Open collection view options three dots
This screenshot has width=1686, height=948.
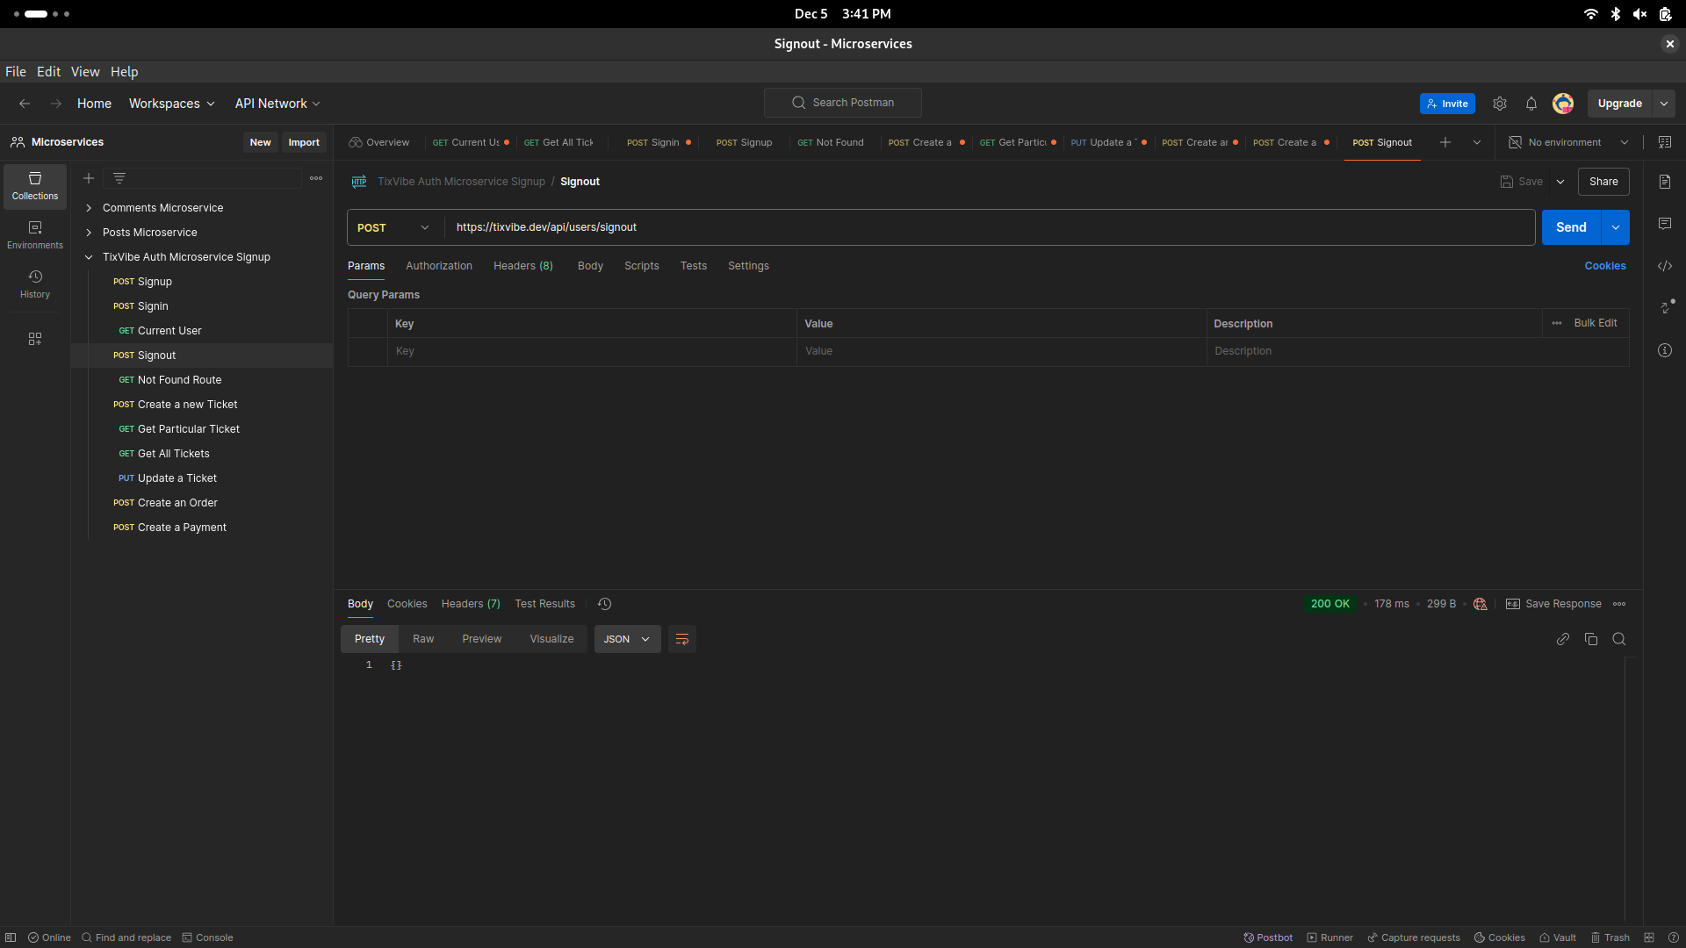tap(316, 178)
